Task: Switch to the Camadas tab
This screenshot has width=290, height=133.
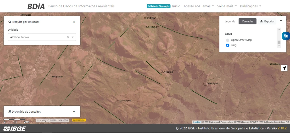Action: [x=248, y=21]
